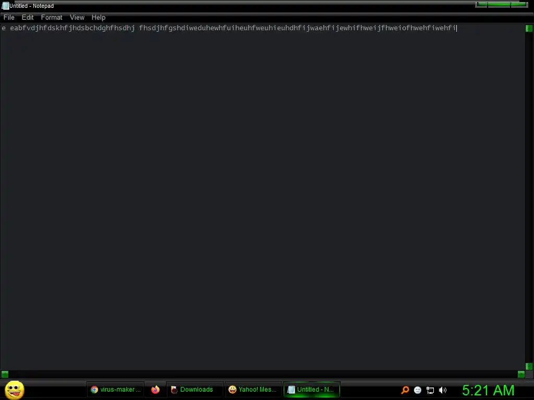534x400 pixels.
Task: Click the orange magnifier tray icon
Action: click(405, 390)
